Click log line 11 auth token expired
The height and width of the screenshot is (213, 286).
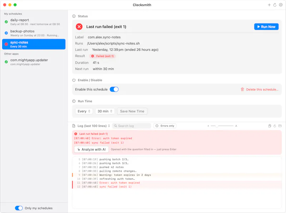click(177, 183)
